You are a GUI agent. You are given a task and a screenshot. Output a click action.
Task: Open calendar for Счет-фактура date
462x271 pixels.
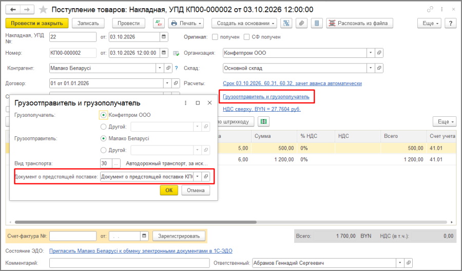(144, 236)
